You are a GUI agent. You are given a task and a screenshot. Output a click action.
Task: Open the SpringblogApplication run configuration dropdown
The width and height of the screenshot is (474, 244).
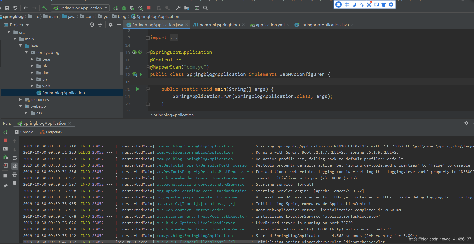click(80, 8)
